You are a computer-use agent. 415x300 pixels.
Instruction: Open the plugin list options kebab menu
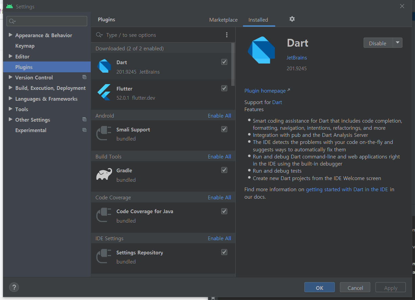tap(227, 35)
